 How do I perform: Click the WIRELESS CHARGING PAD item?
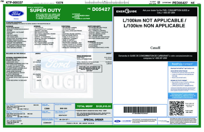click(x=71, y=48)
